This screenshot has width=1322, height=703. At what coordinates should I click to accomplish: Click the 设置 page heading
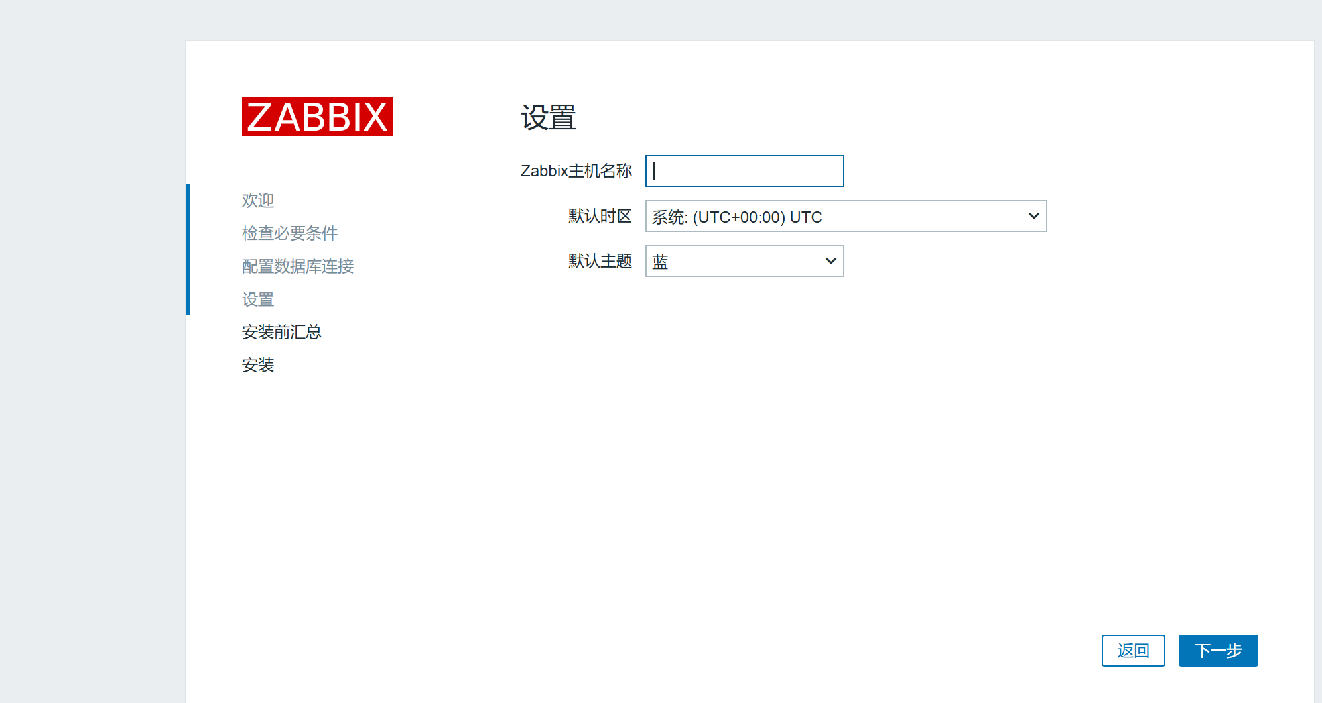(548, 118)
